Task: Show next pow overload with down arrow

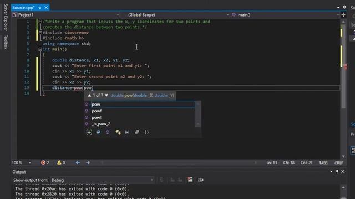Action: point(106,96)
